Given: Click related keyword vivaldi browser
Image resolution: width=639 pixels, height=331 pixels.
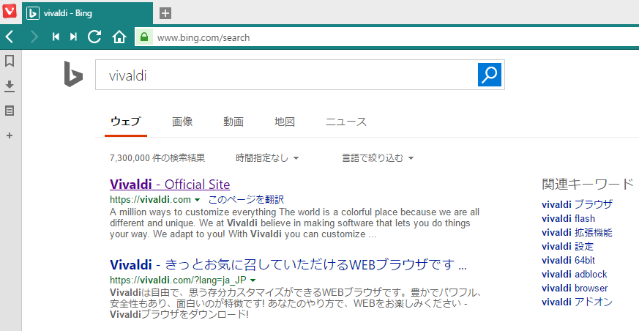Looking at the screenshot, I should click(575, 288).
